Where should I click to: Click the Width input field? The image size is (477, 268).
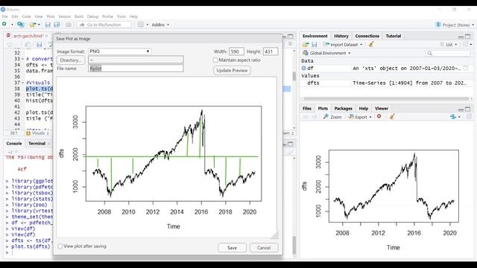pos(236,51)
